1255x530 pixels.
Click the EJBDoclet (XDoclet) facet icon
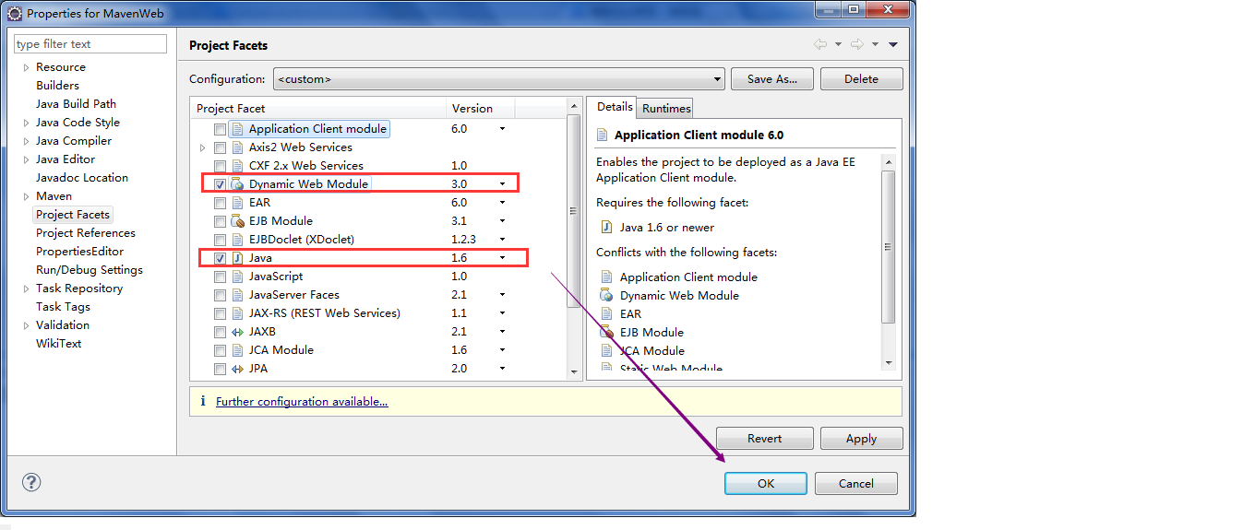coord(237,240)
